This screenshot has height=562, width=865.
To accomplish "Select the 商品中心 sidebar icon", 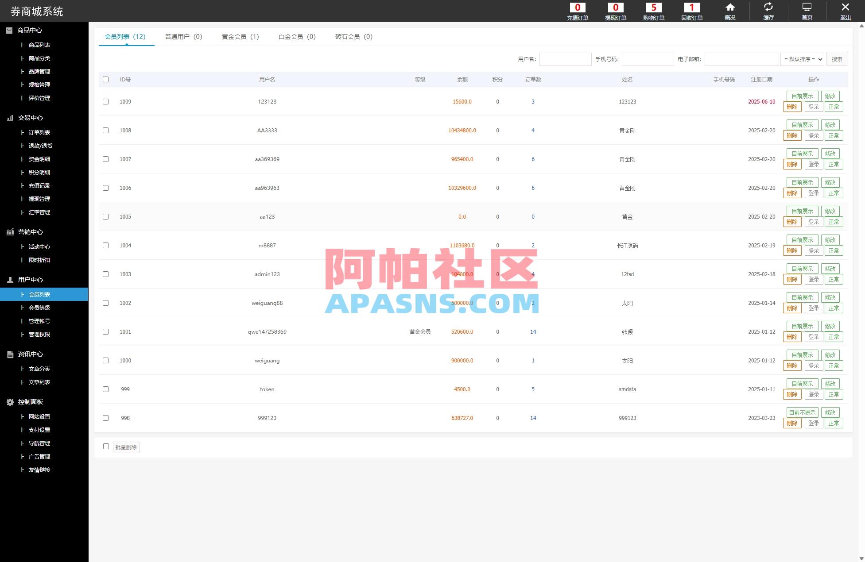I will [9, 30].
